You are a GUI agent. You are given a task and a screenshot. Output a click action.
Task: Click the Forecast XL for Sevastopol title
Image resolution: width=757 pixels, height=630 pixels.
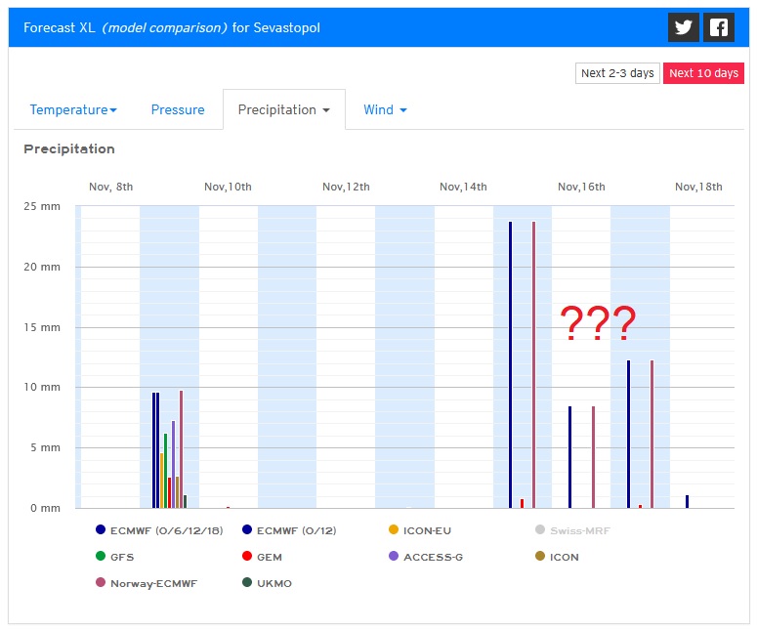[171, 27]
